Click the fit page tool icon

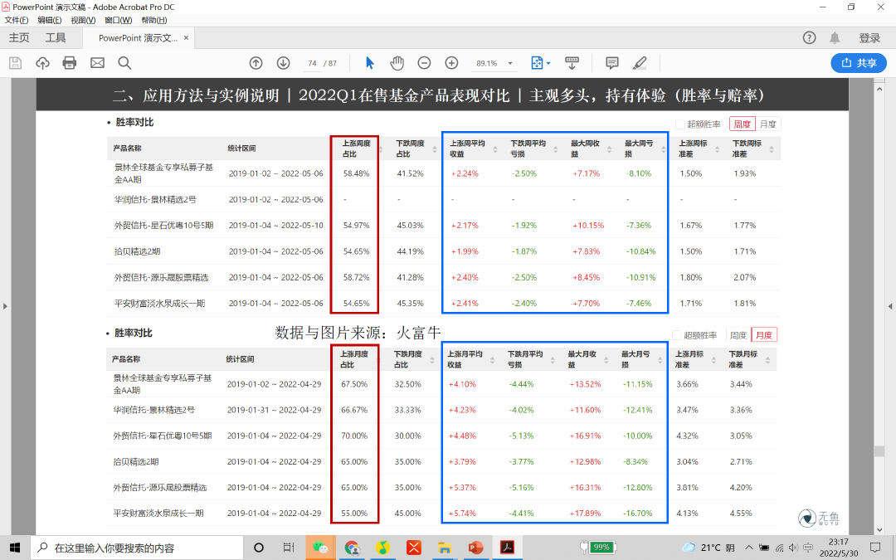pyautogui.click(x=537, y=63)
